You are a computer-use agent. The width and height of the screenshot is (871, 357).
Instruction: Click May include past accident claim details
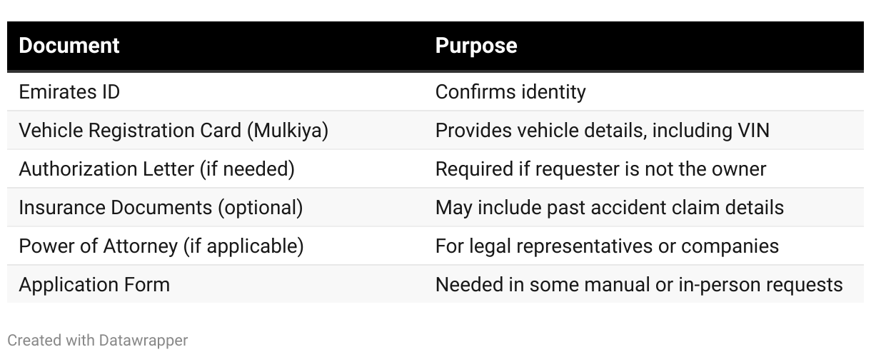point(610,208)
